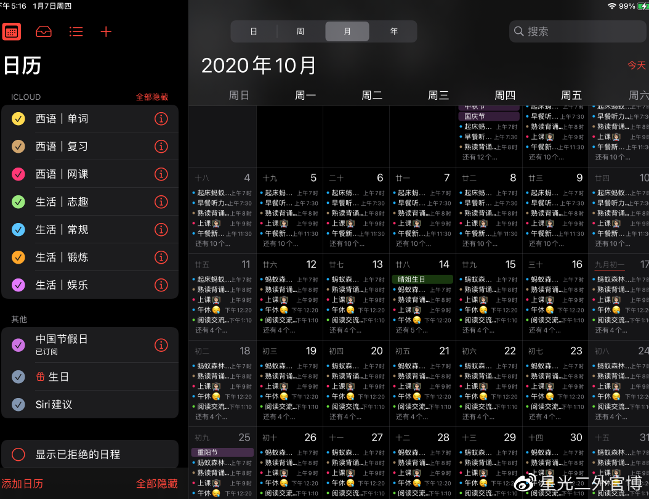
Task: Expand 还有 4 个 on October 12
Action: pyautogui.click(x=278, y=330)
